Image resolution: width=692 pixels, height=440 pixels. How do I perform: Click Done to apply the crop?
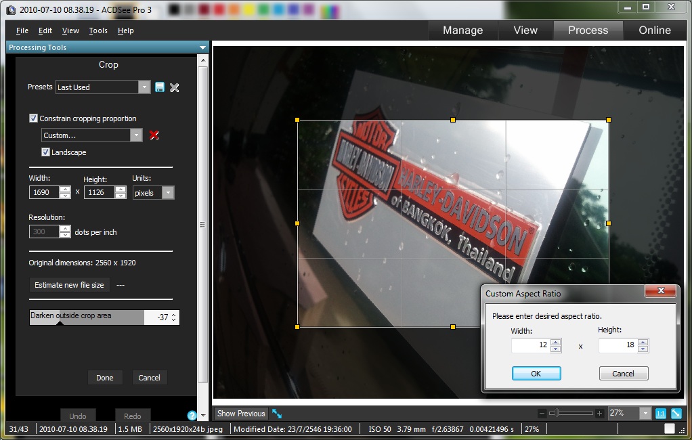[105, 378]
